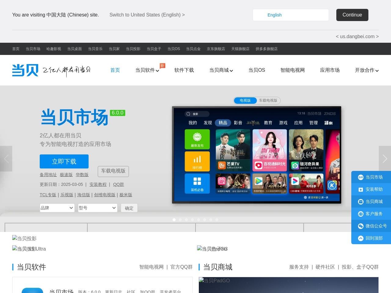Click 官方QQ群 beside 当贝软件 heading
This screenshot has height=293, width=391.
[181, 267]
